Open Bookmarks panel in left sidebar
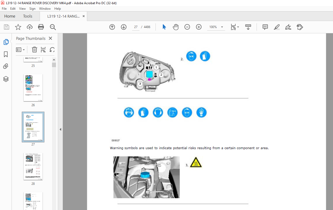The width and height of the screenshot is (333, 210). pos(6,54)
